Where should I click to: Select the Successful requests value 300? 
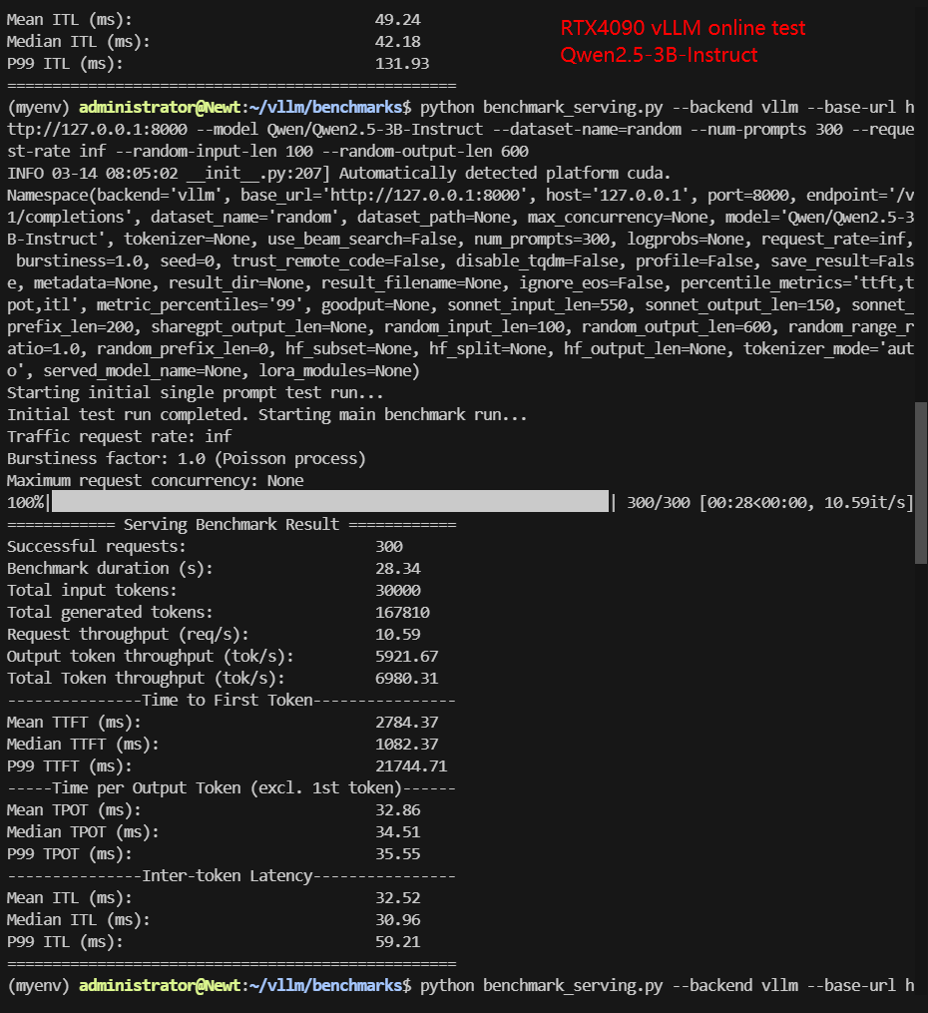389,546
